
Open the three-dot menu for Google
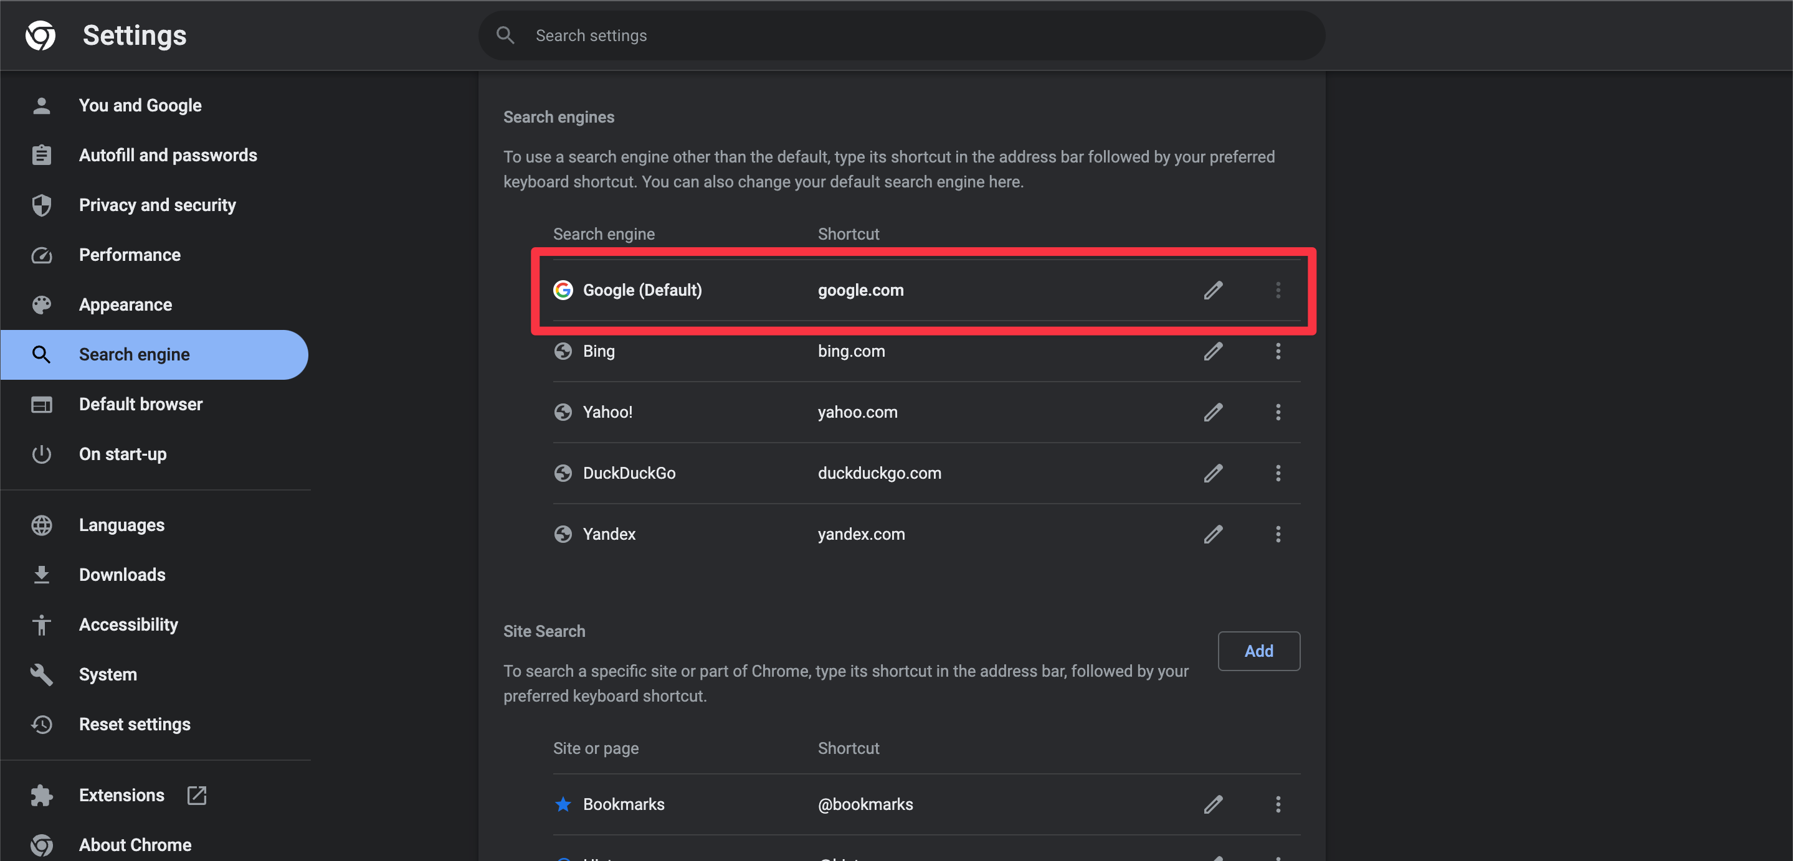coord(1278,290)
